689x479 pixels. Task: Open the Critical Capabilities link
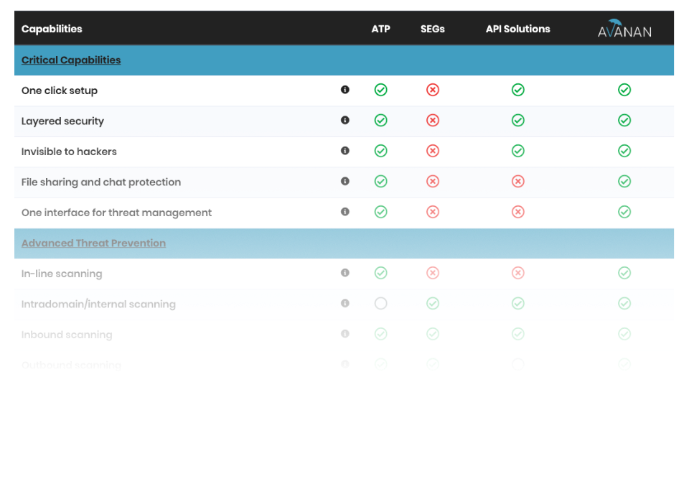pos(71,60)
